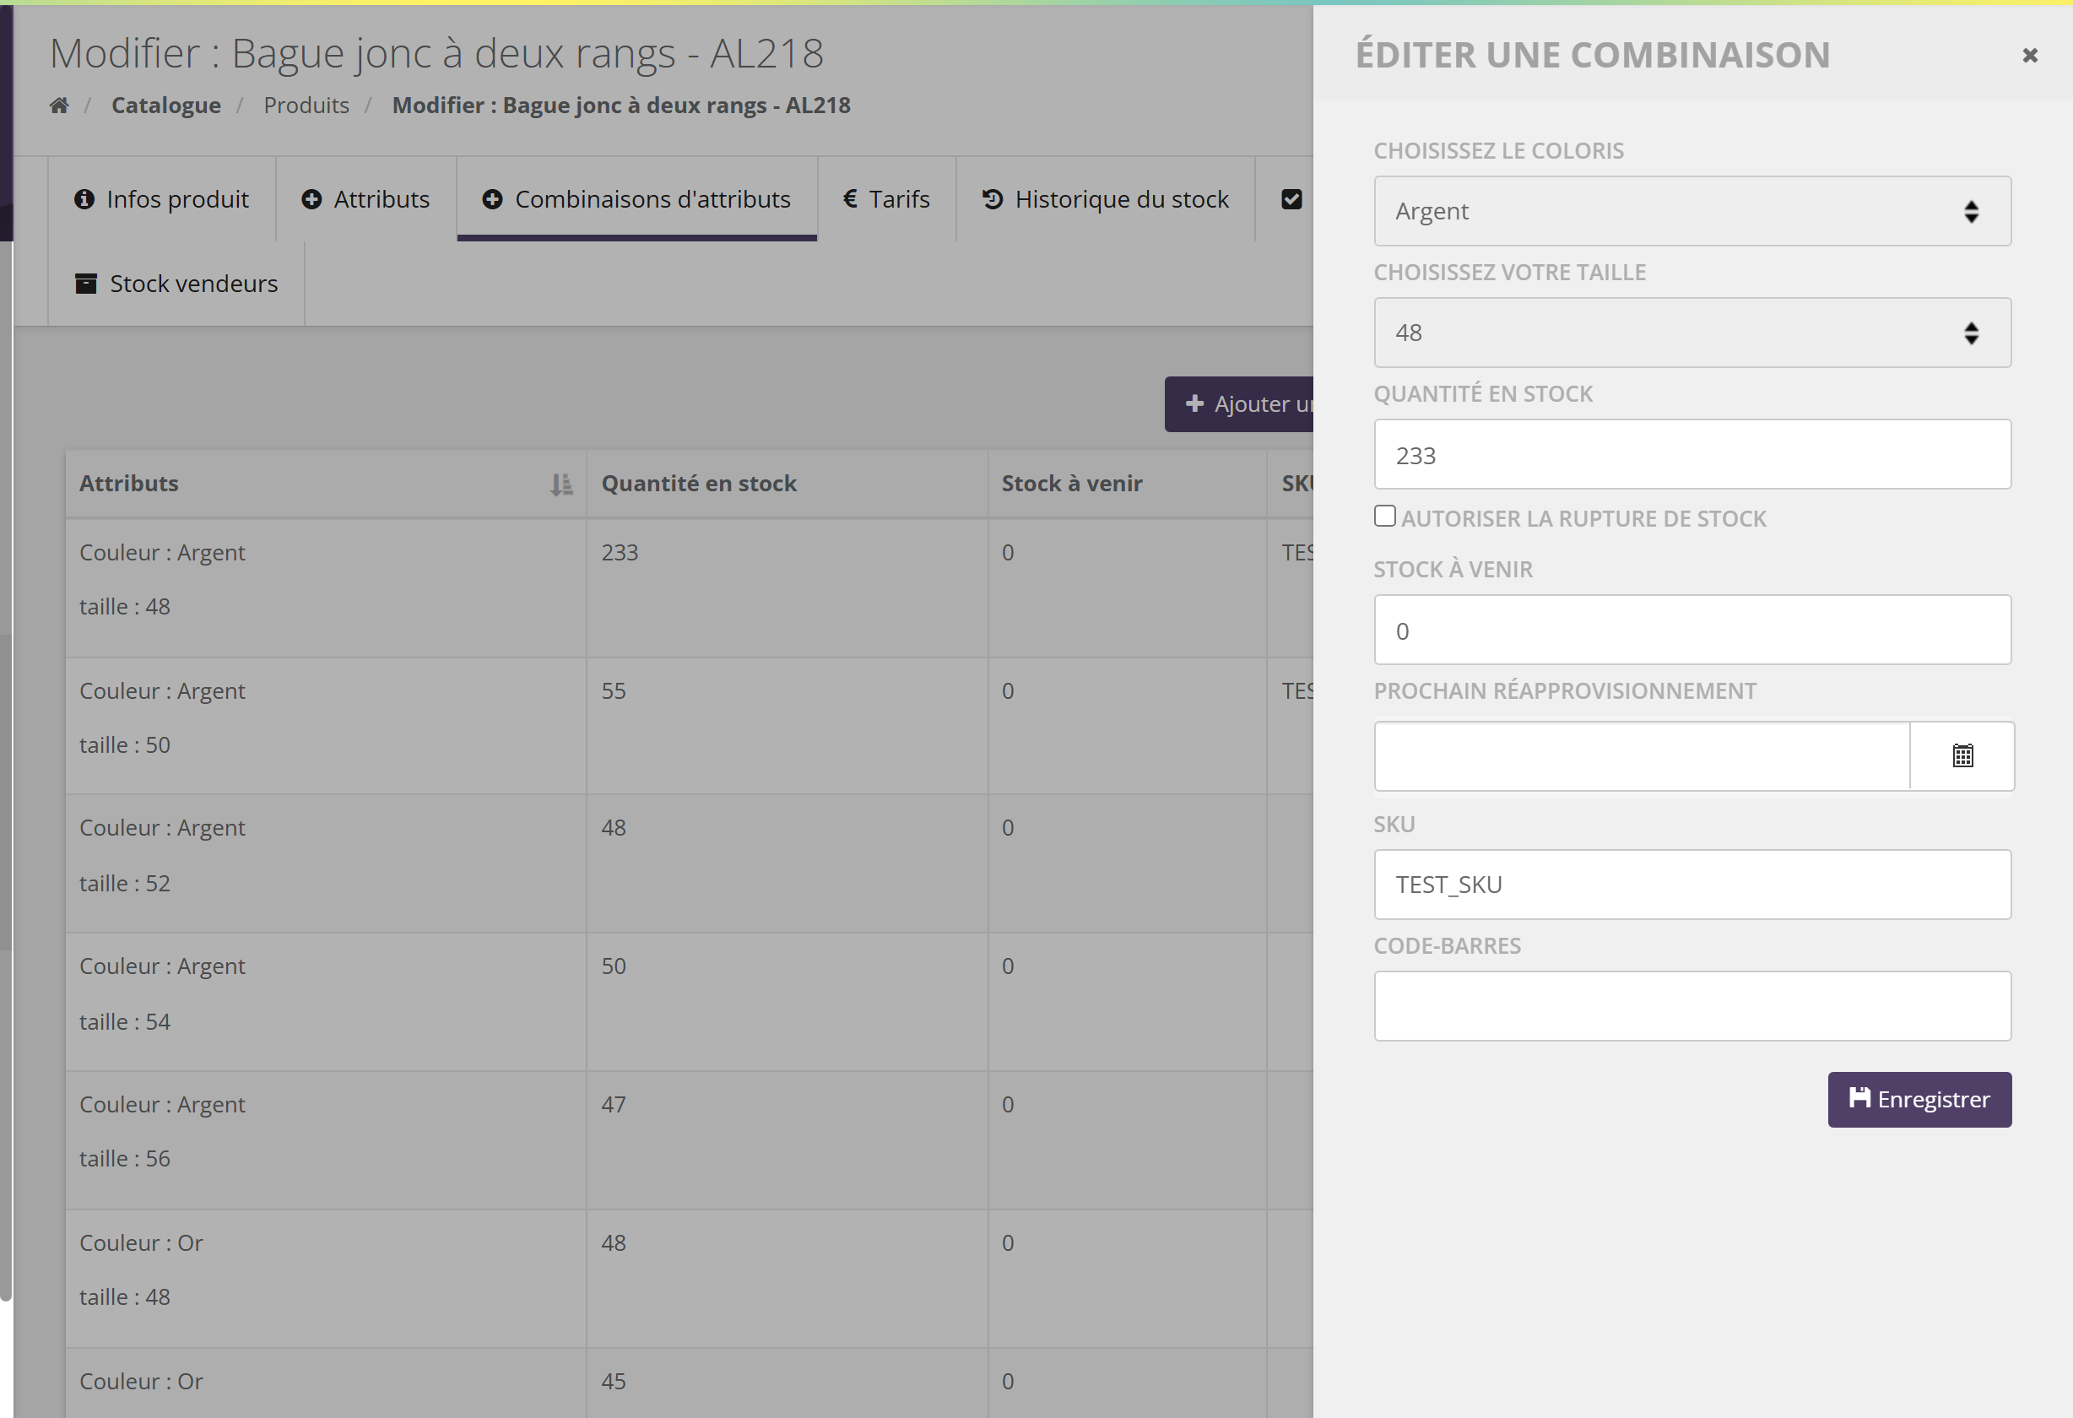Open the Choisissez le coloris dropdown
This screenshot has height=1418, width=2073.
coord(1692,211)
